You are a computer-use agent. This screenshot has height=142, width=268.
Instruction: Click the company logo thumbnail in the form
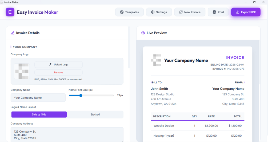(x=22, y=71)
